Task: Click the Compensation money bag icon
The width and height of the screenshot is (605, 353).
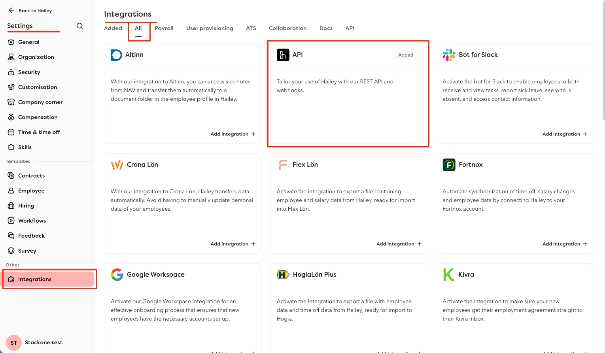Action: (x=11, y=117)
